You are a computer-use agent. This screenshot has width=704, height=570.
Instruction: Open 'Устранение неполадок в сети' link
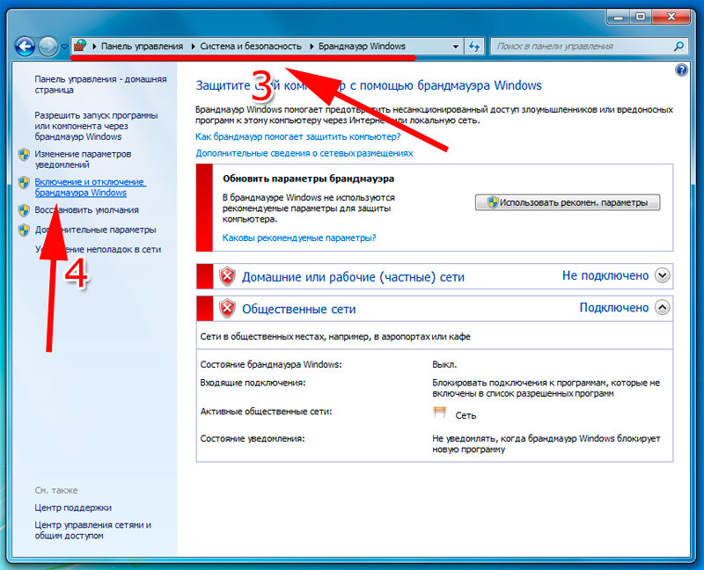coord(98,249)
